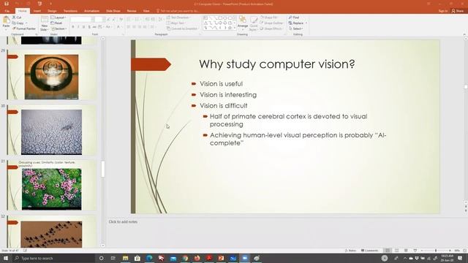
Task: Open the Shape Effects options
Action: tap(271, 28)
